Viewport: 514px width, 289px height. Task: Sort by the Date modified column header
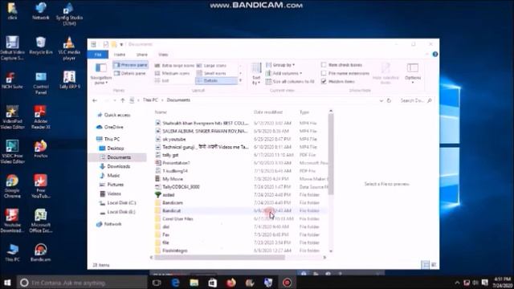pos(268,112)
